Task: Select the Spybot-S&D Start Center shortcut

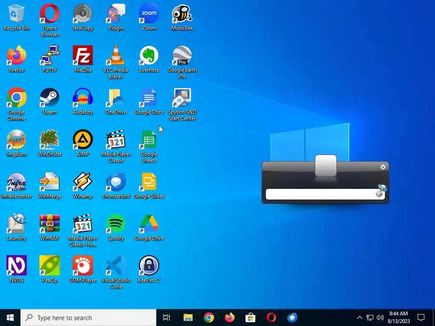Action: point(182,104)
